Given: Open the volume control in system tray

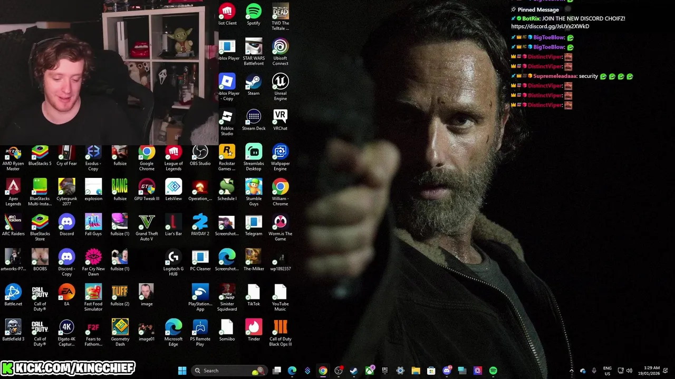Looking at the screenshot, I should [629, 371].
